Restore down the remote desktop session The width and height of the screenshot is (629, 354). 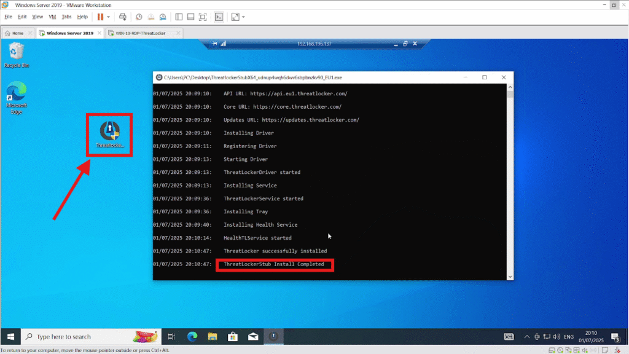pyautogui.click(x=405, y=44)
